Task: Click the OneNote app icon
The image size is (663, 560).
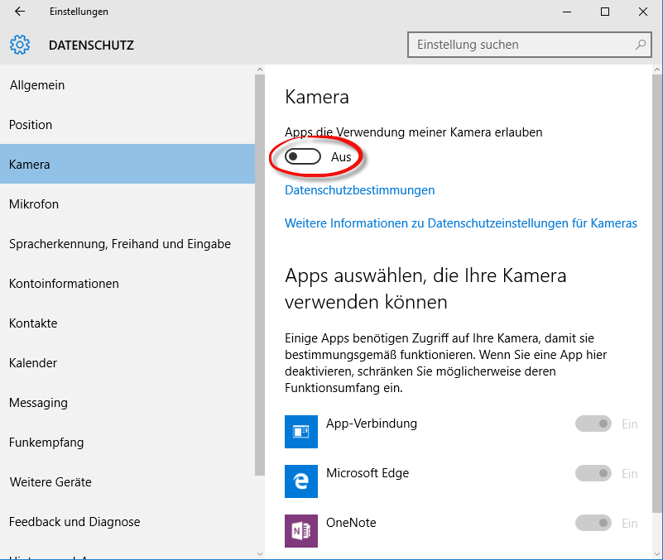Action: click(301, 530)
